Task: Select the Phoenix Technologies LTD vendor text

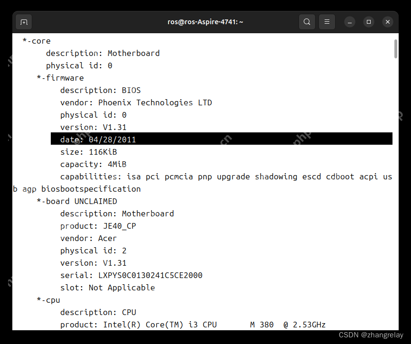Action: [x=155, y=102]
